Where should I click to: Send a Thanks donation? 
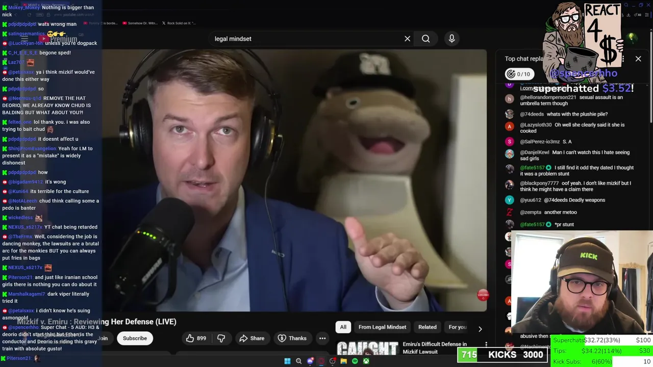point(292,338)
